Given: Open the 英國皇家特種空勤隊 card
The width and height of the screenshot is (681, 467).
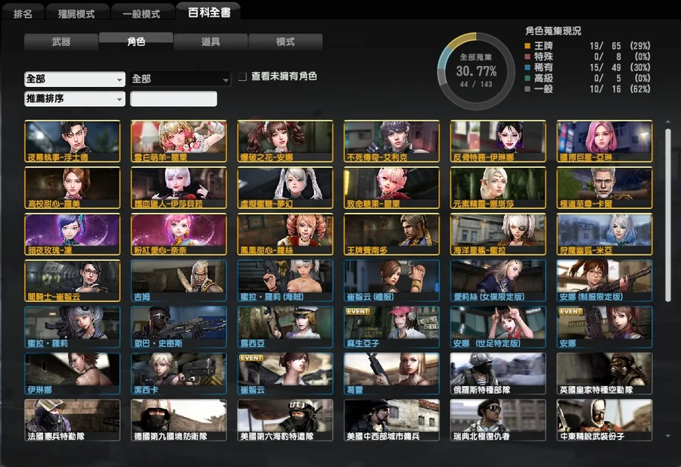Looking at the screenshot, I should coord(604,374).
